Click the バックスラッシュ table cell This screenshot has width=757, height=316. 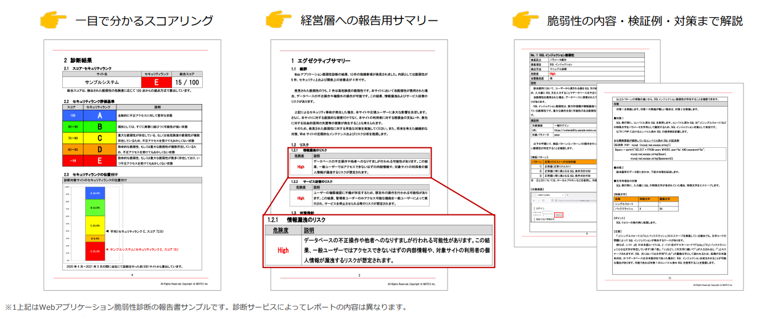[624, 209]
